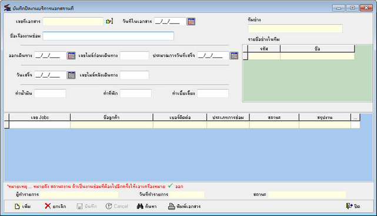Click the ค่าที่พัก input field
Image resolution: width=377 pixels, height=216 pixels.
[136, 93]
